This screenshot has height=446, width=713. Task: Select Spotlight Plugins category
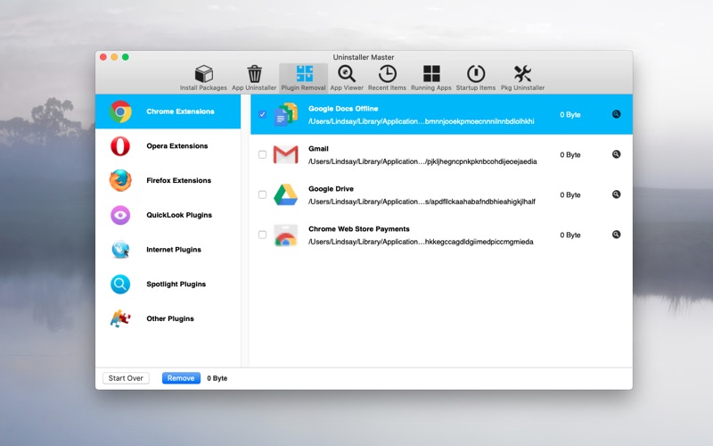point(168,284)
